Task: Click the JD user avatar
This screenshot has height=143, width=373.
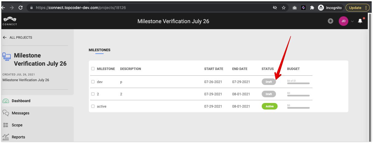Action: (x=343, y=21)
